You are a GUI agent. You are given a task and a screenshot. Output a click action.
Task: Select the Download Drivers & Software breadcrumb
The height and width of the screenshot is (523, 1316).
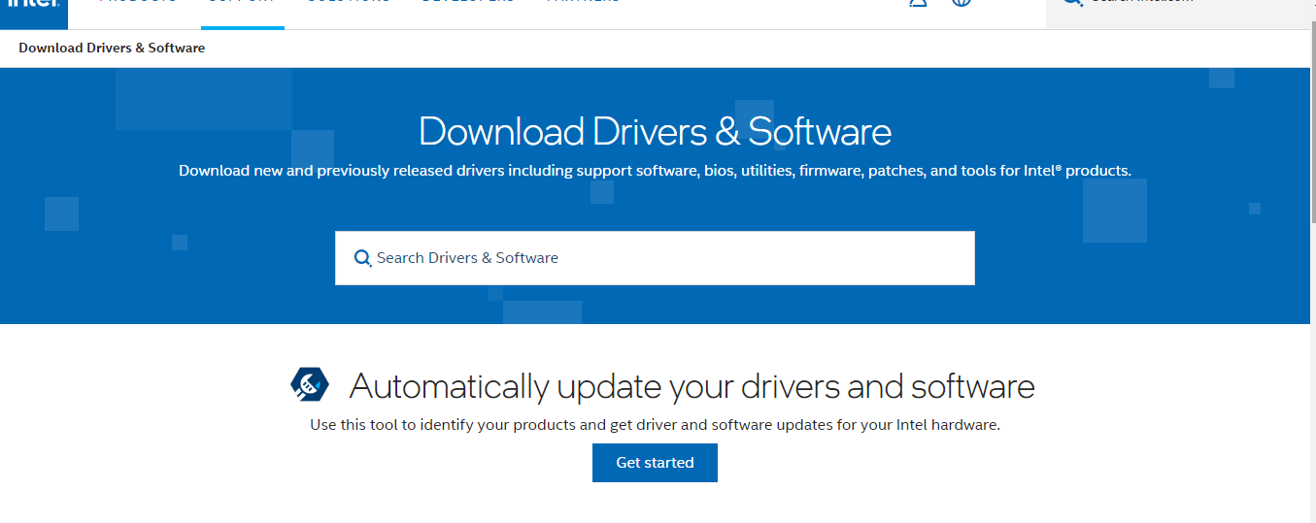[112, 48]
